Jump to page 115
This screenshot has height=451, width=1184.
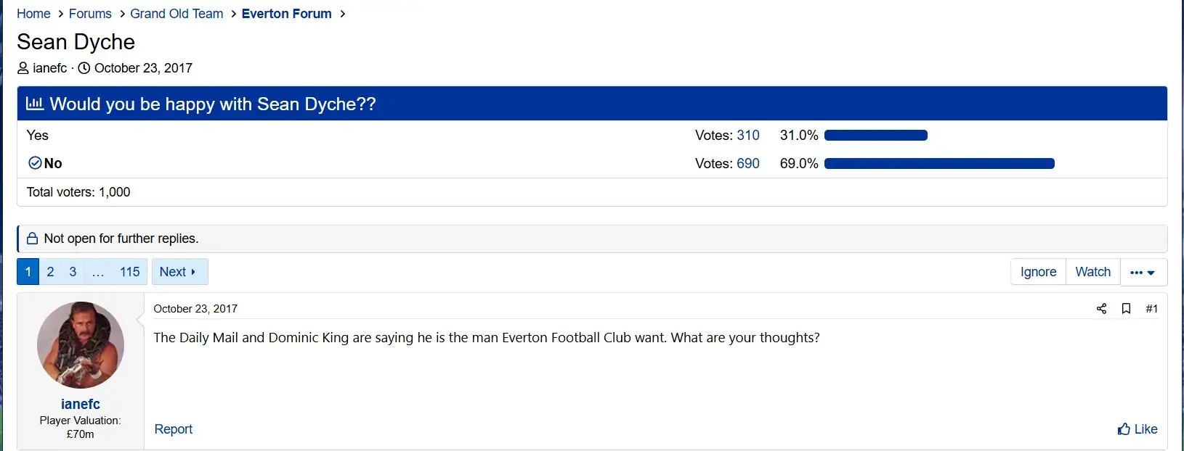tap(129, 272)
